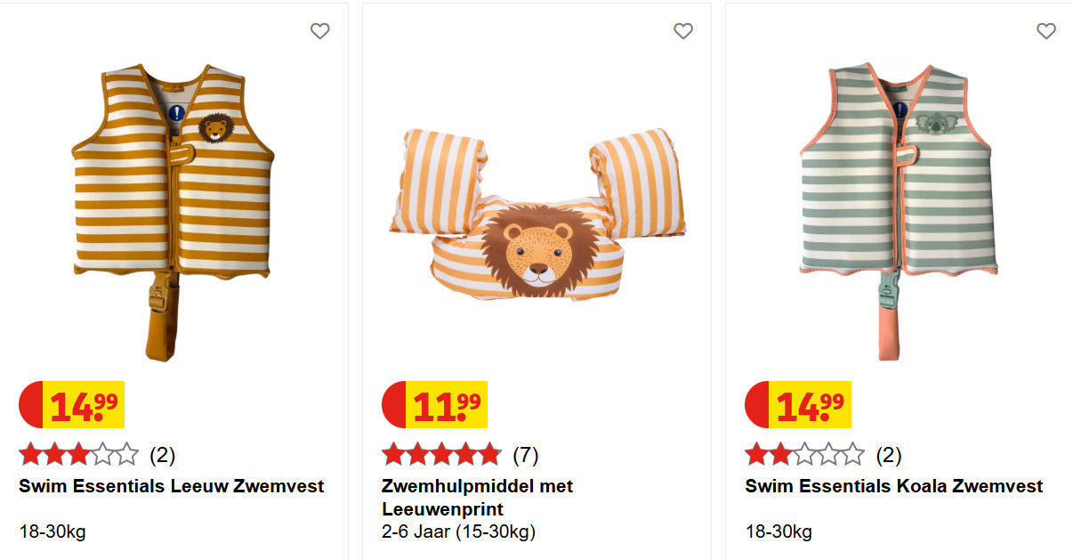
Task: Click the yellow price sticker on the Koala Zwemvest
Action: (811, 405)
